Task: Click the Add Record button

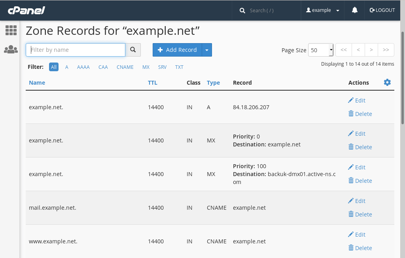Action: point(178,50)
